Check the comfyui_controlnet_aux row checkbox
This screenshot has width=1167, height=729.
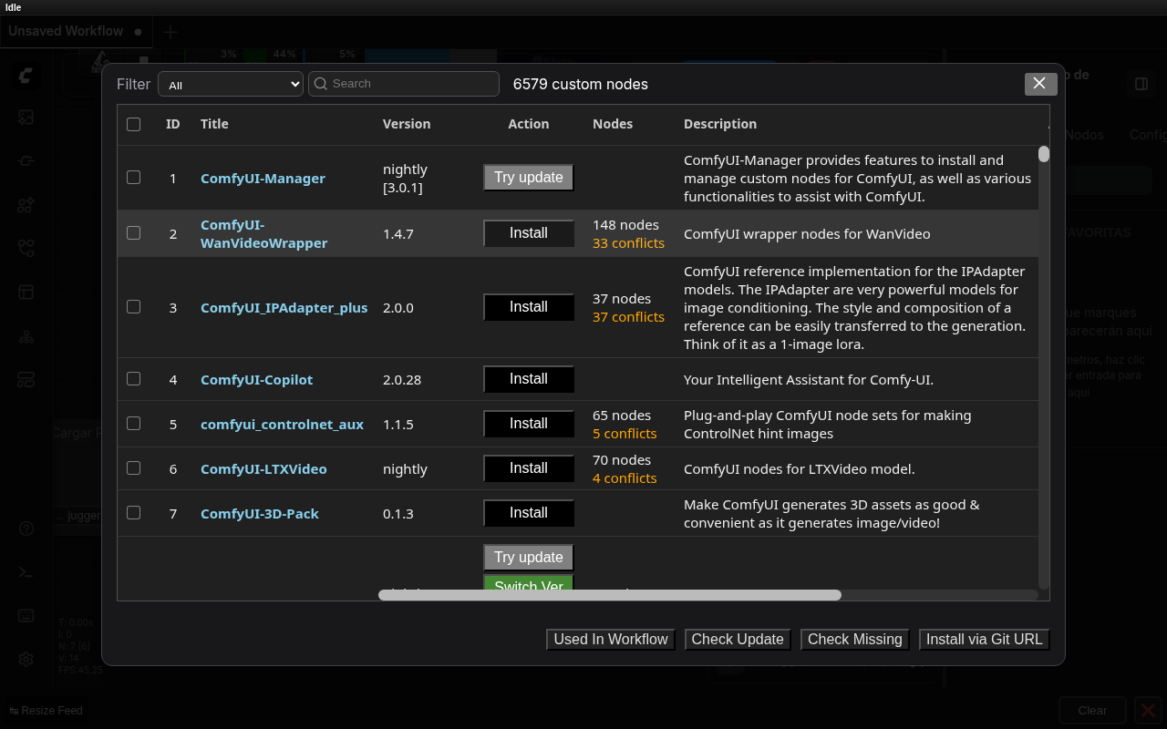coord(134,423)
